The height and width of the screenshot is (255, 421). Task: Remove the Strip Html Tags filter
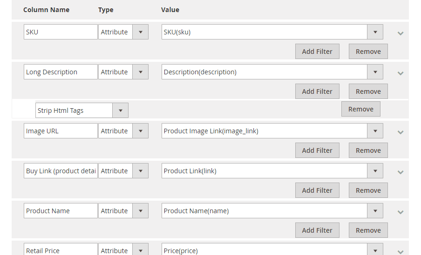pos(360,109)
